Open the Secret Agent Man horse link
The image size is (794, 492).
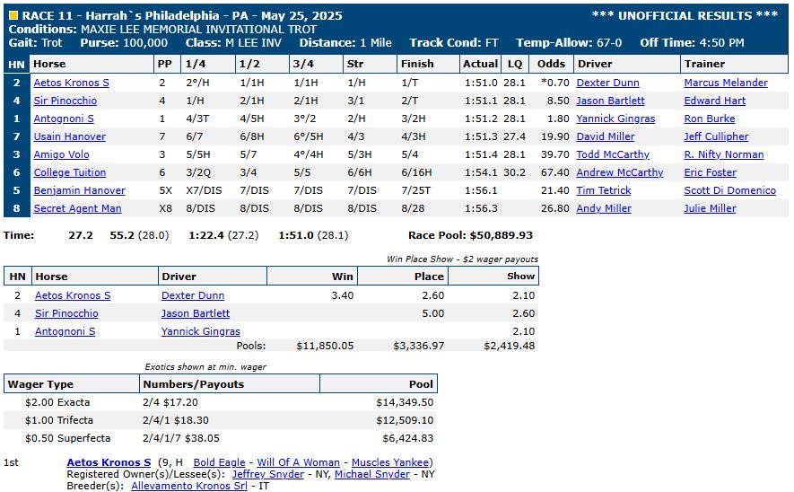click(x=77, y=208)
